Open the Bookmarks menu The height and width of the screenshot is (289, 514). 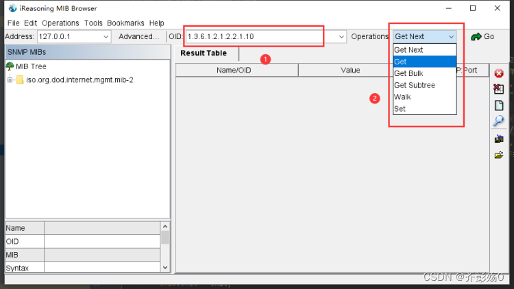(125, 23)
